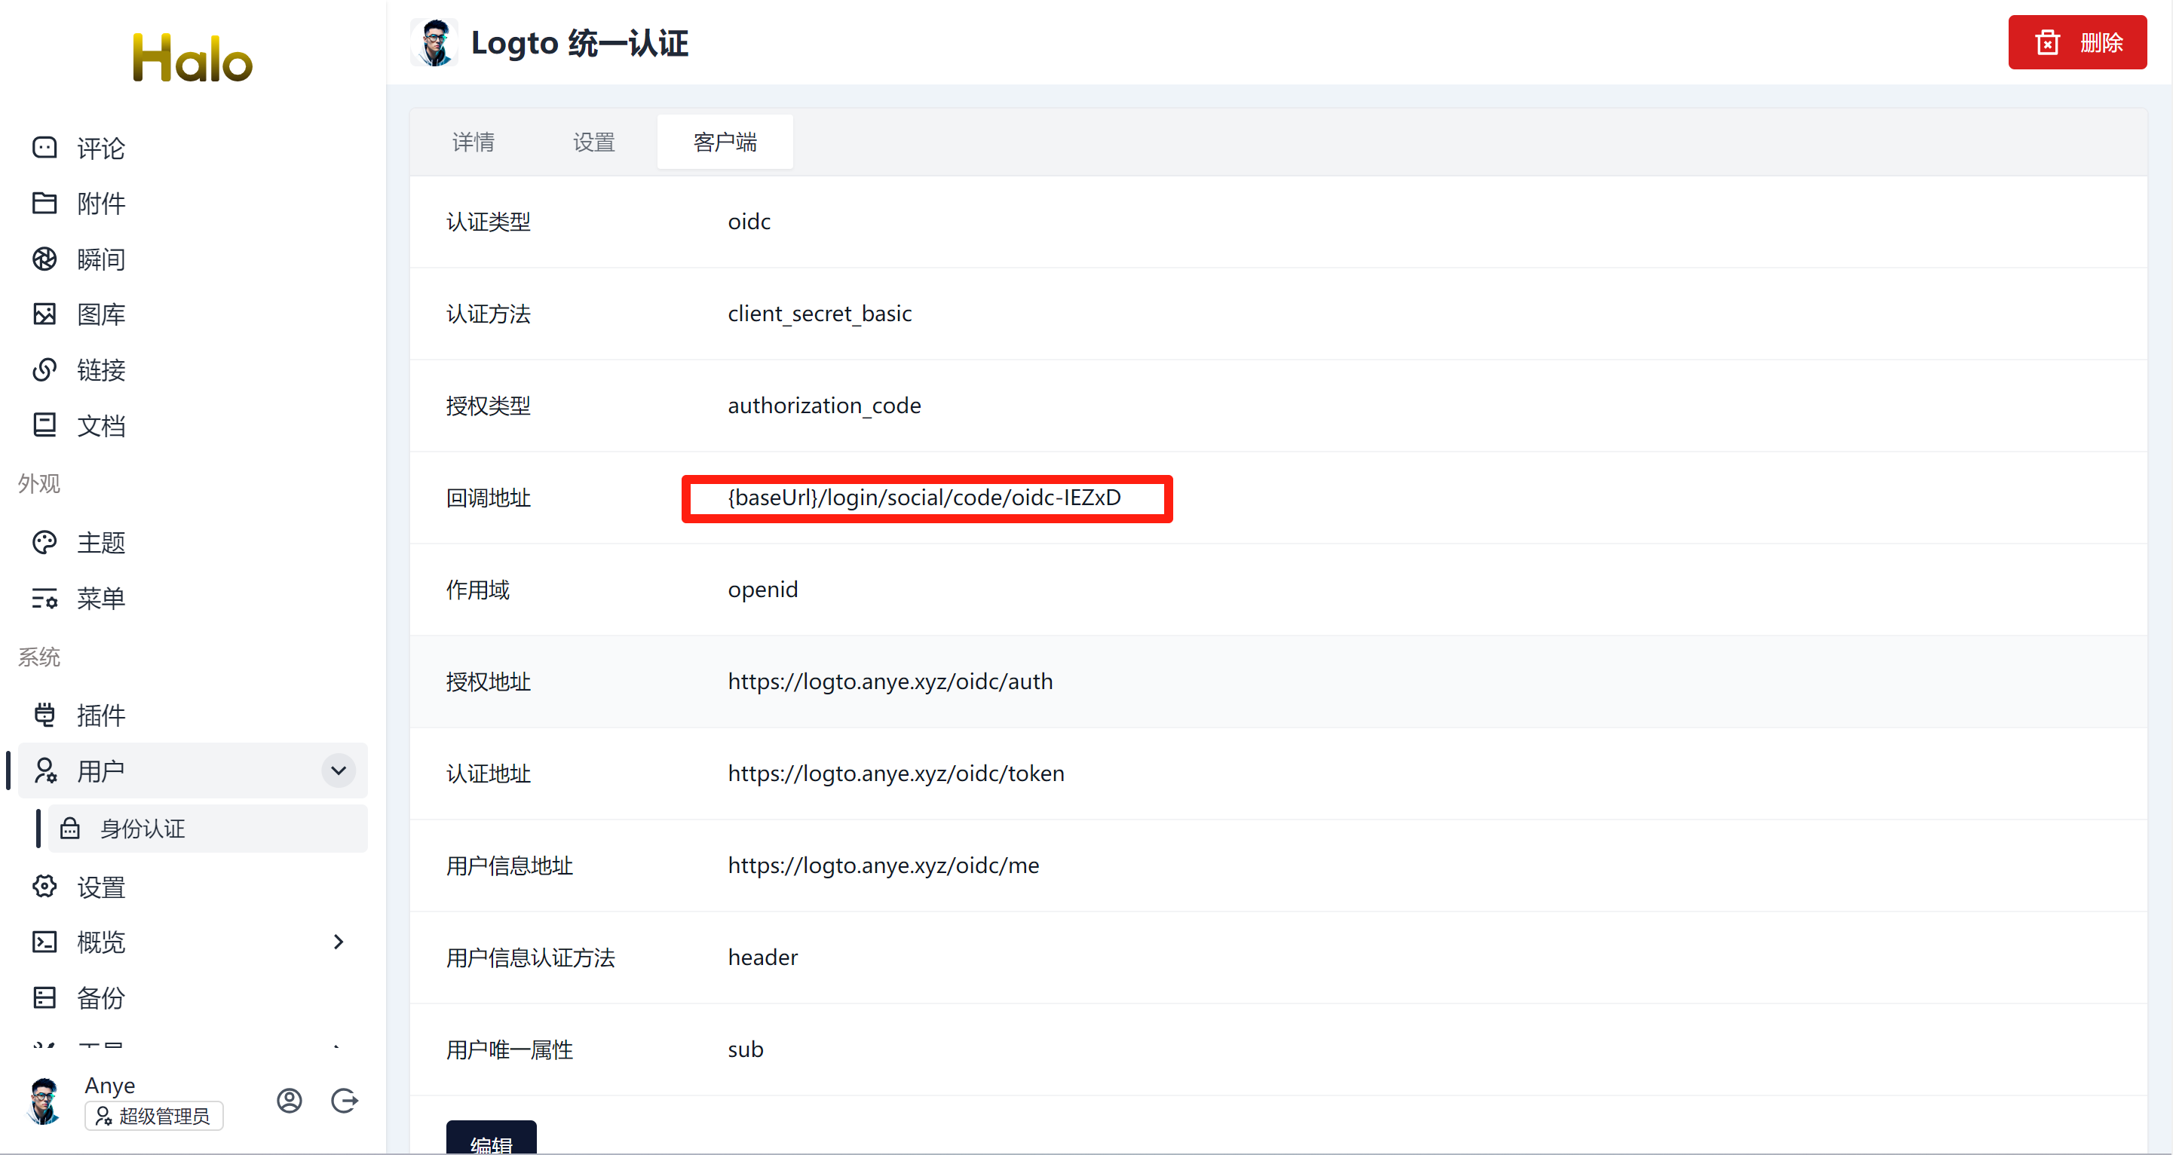Click the logout icon beside Anye
The image size is (2173, 1155).
(344, 1100)
